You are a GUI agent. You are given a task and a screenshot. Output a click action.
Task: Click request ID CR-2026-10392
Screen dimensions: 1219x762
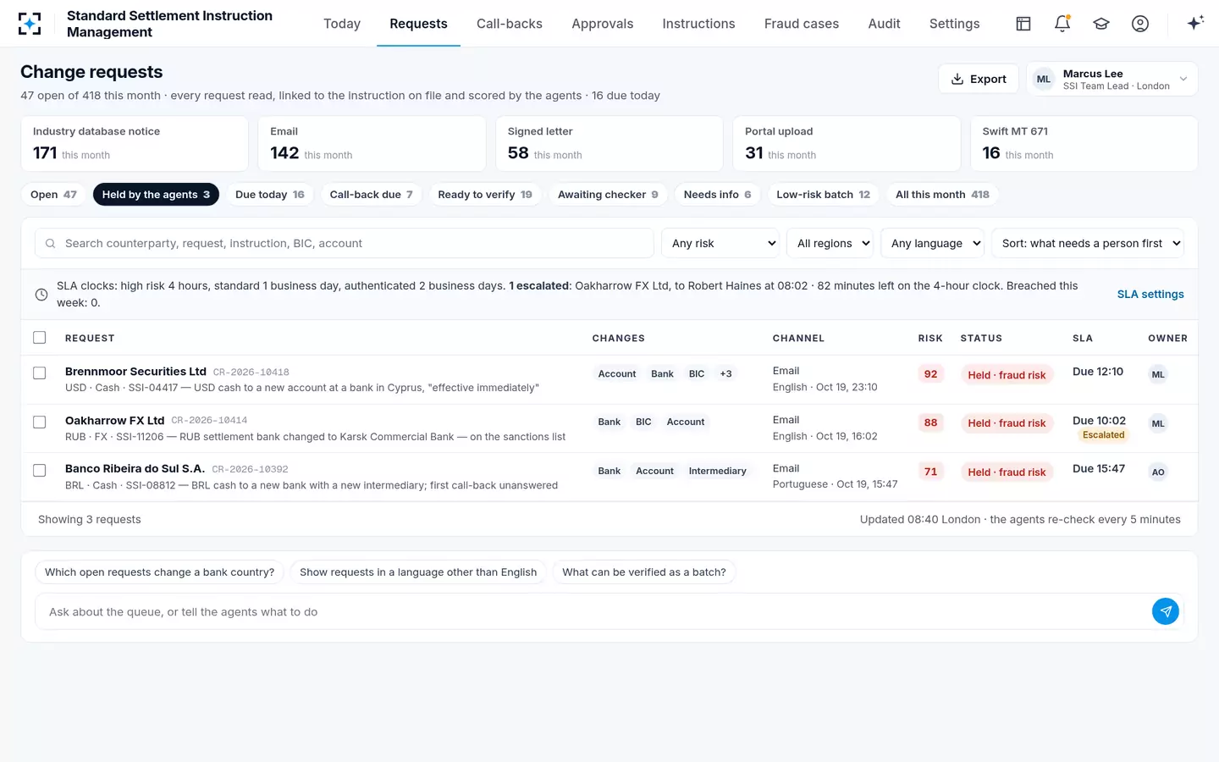(250, 469)
